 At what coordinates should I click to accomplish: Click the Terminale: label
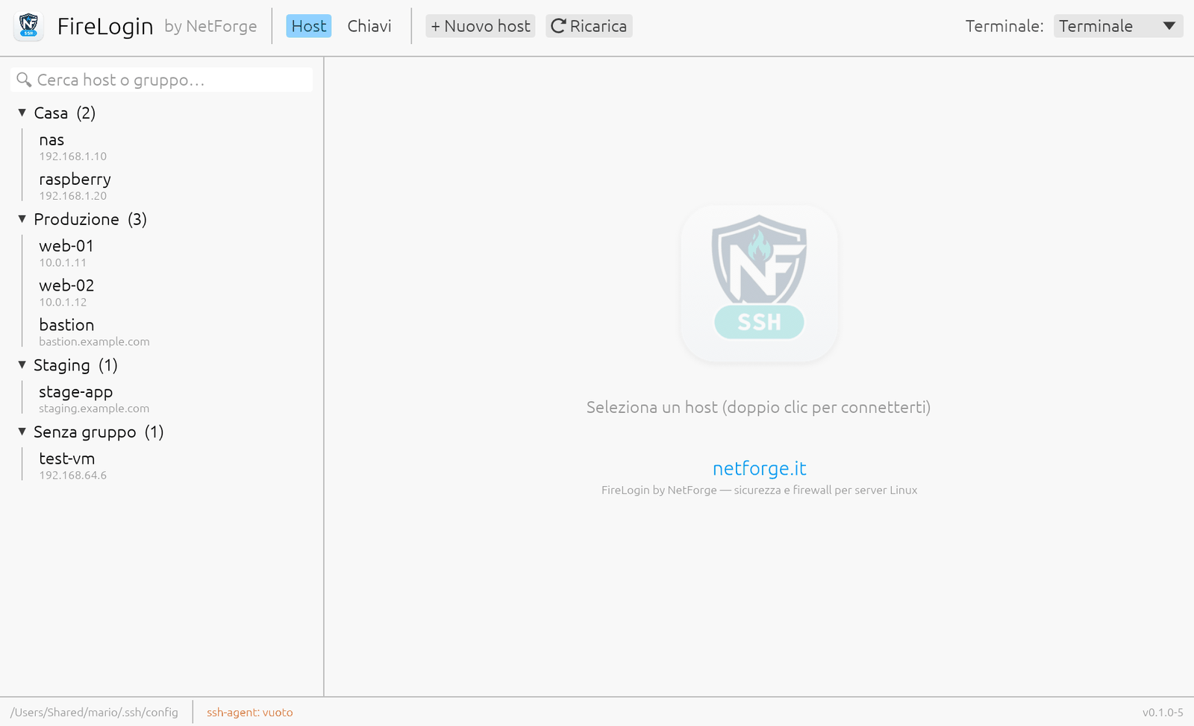(x=1004, y=26)
